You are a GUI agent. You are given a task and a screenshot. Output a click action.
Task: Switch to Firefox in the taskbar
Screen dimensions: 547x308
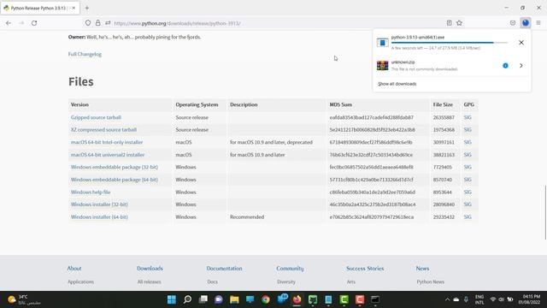[x=297, y=299]
